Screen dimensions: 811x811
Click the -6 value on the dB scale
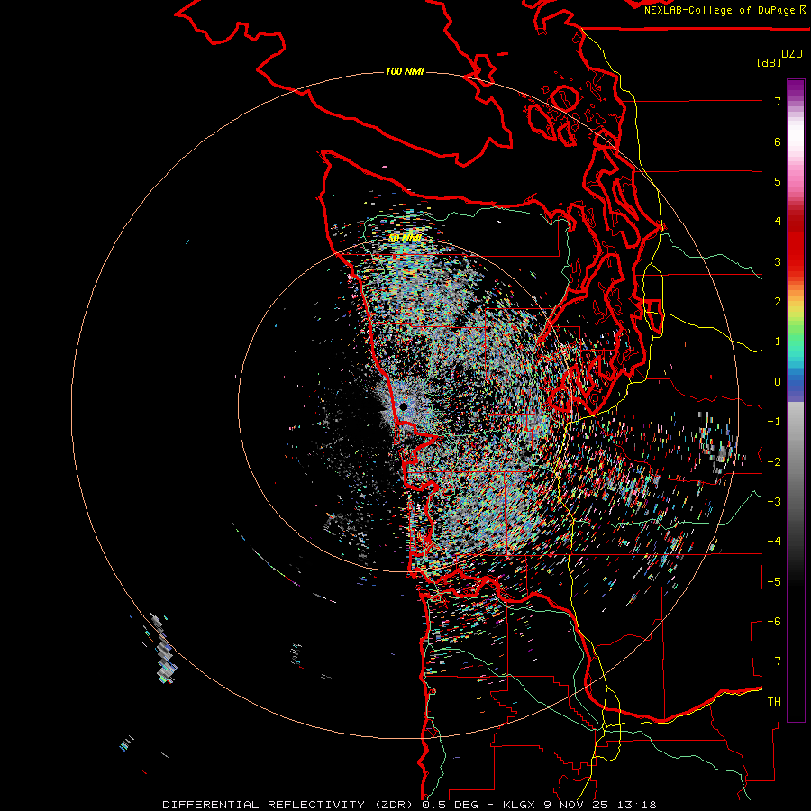coord(774,622)
